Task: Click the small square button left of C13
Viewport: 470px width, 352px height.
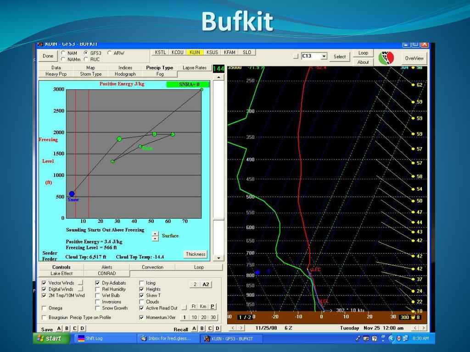Action: pyautogui.click(x=296, y=56)
